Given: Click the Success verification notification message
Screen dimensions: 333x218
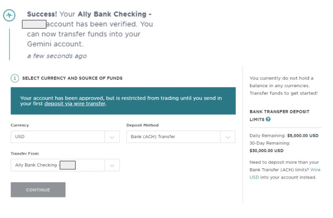Looking at the screenshot, I should pyautogui.click(x=89, y=29).
